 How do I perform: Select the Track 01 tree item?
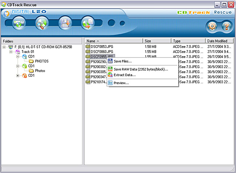click(x=28, y=52)
